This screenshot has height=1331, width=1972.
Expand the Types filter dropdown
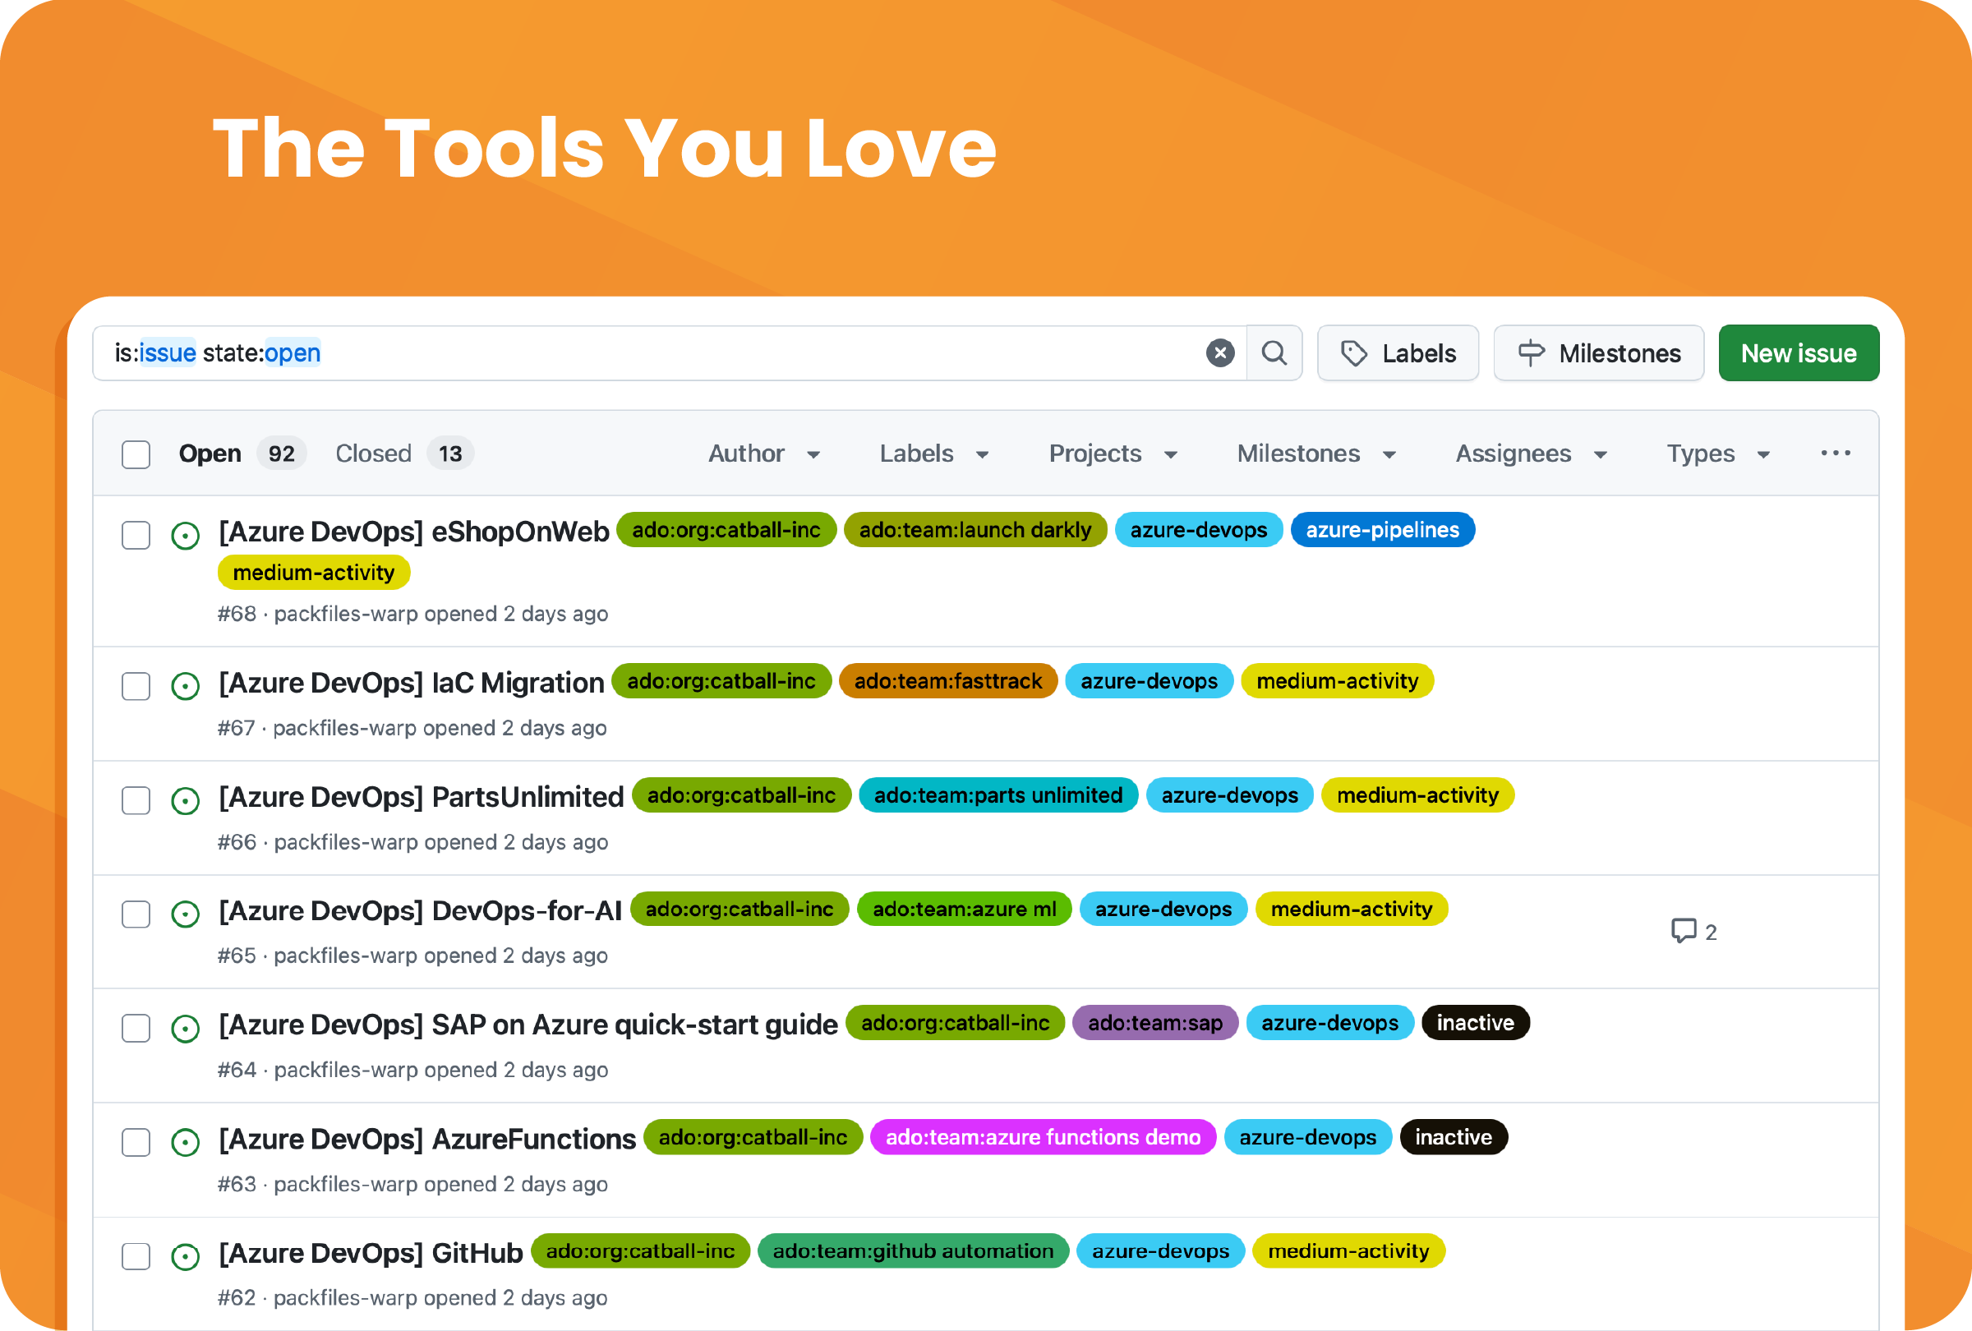pos(1717,454)
